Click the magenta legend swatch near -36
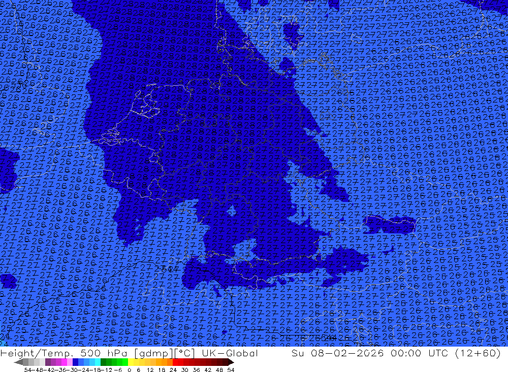 [x=64, y=362]
